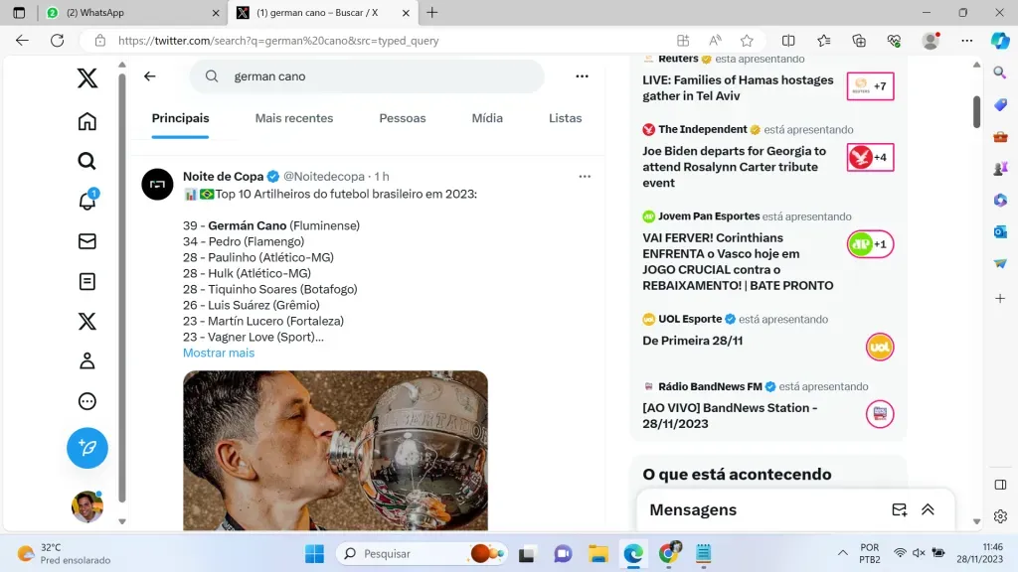Click the compose post feather button
Viewport: 1018px width, 572px height.
tap(87, 448)
